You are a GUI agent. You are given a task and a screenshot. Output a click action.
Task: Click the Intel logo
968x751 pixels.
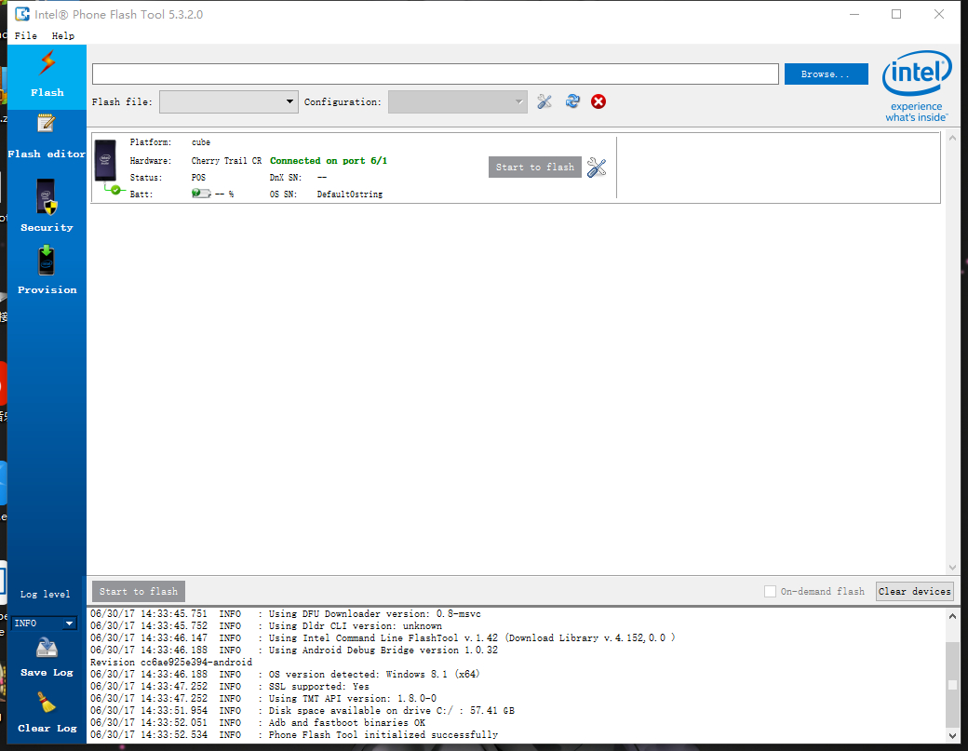point(917,87)
